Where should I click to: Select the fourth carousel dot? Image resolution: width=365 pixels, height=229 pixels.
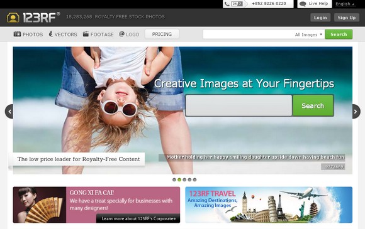tap(189, 179)
